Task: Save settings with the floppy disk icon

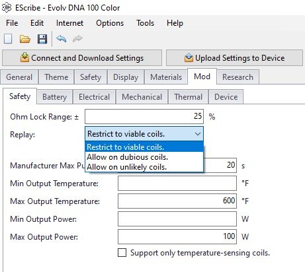Action: [42, 39]
